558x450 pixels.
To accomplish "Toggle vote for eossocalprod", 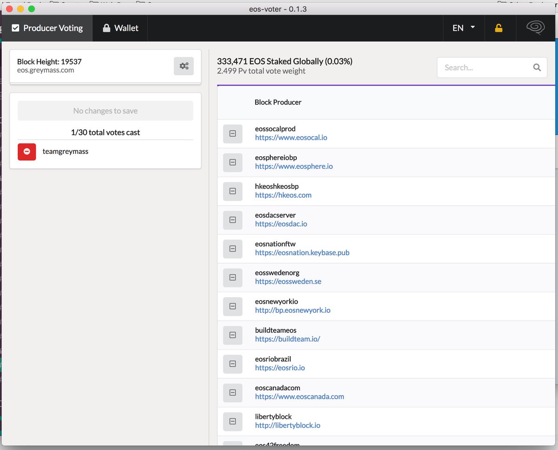I will point(232,133).
